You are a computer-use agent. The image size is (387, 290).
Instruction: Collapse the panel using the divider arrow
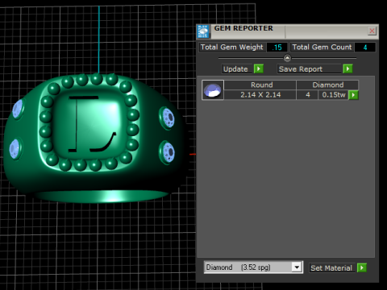click(287, 58)
